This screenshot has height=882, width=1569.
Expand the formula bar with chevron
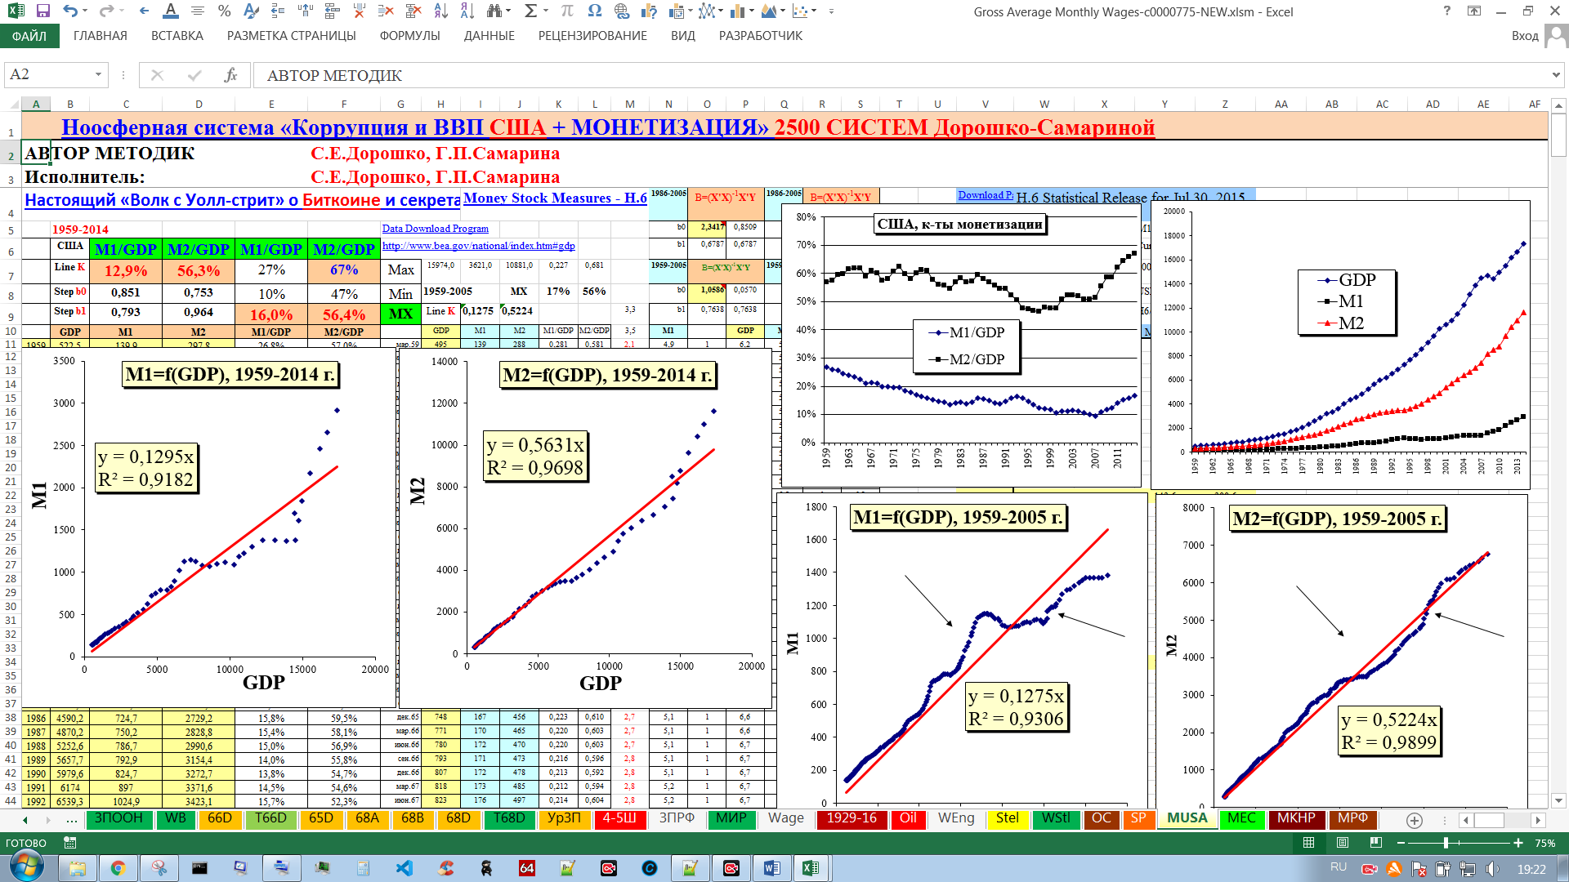tap(1555, 75)
